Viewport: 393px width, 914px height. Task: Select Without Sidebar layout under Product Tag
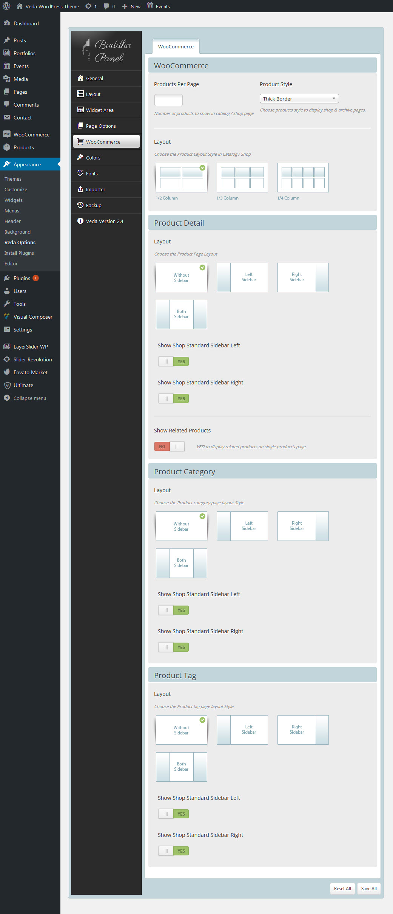[182, 730]
